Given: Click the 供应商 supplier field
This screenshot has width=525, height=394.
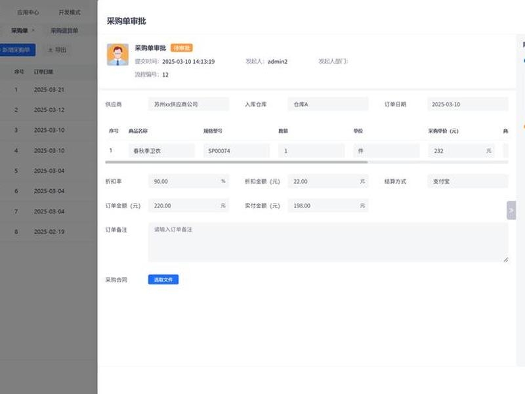Looking at the screenshot, I should click(189, 104).
